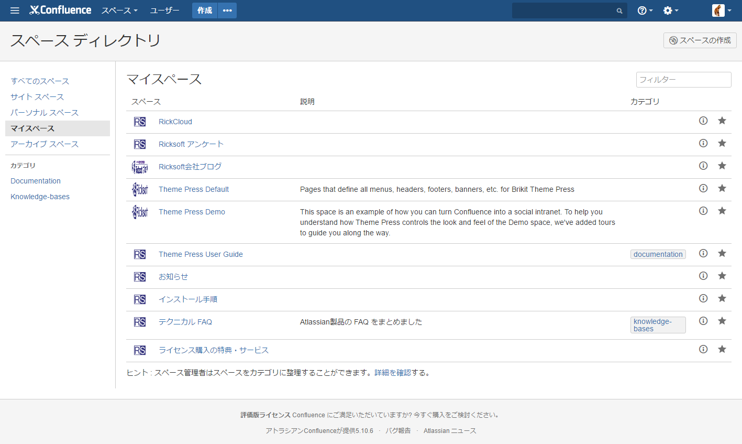Show info for Theme Press User Guide
The image size is (742, 444).
[703, 253]
